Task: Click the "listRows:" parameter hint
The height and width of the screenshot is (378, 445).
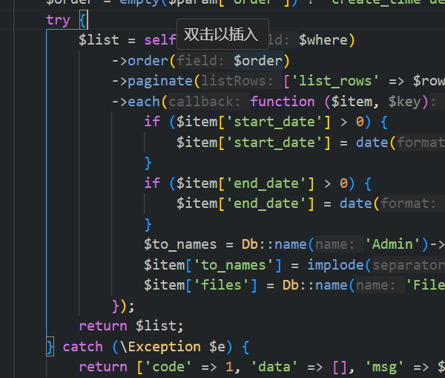Action: (x=240, y=81)
